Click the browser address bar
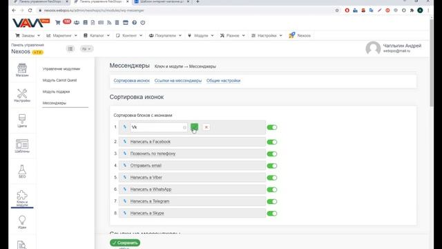The image size is (442, 249). click(x=186, y=10)
